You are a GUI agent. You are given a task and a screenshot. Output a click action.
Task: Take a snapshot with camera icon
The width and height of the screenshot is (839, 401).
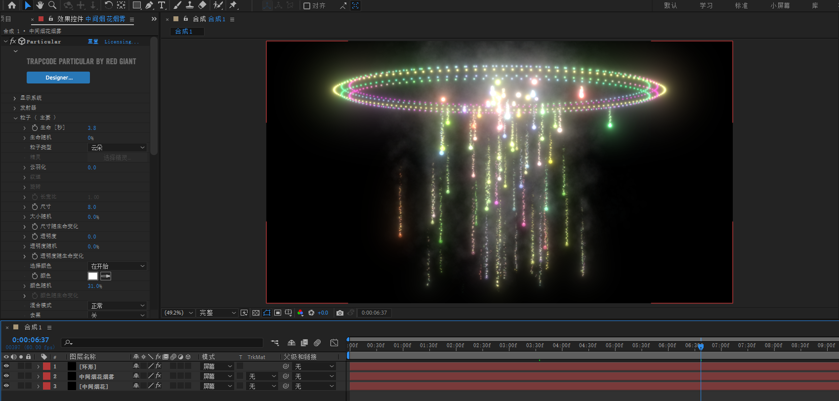(x=340, y=313)
